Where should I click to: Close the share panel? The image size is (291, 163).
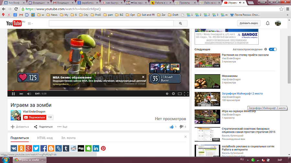(x=185, y=137)
